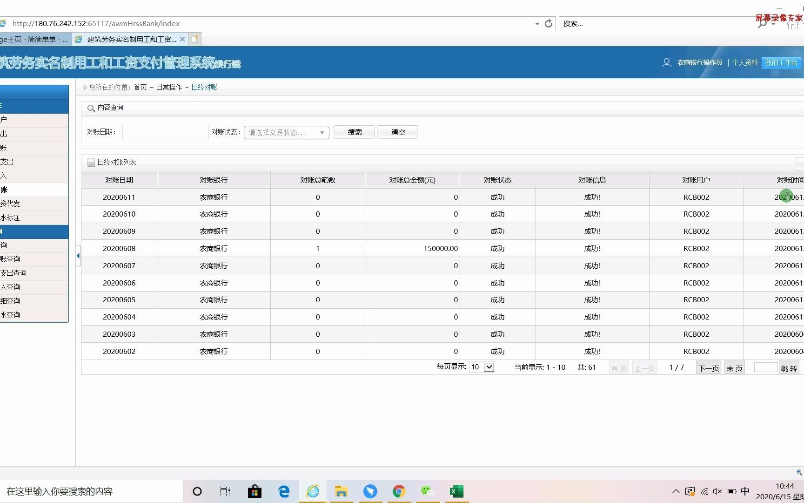Open 个人资料 link
This screenshot has width=804, height=503.
tap(745, 62)
